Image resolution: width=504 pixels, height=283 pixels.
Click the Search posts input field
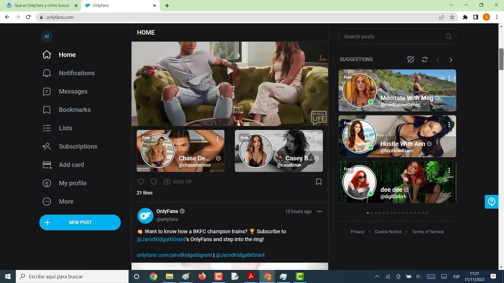point(397,37)
